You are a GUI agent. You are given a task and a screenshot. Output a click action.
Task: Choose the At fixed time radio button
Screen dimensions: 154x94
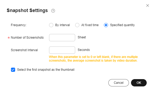[x=77, y=25]
